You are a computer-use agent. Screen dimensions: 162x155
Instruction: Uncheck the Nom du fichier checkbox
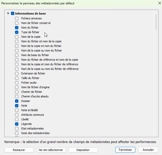(17, 28)
